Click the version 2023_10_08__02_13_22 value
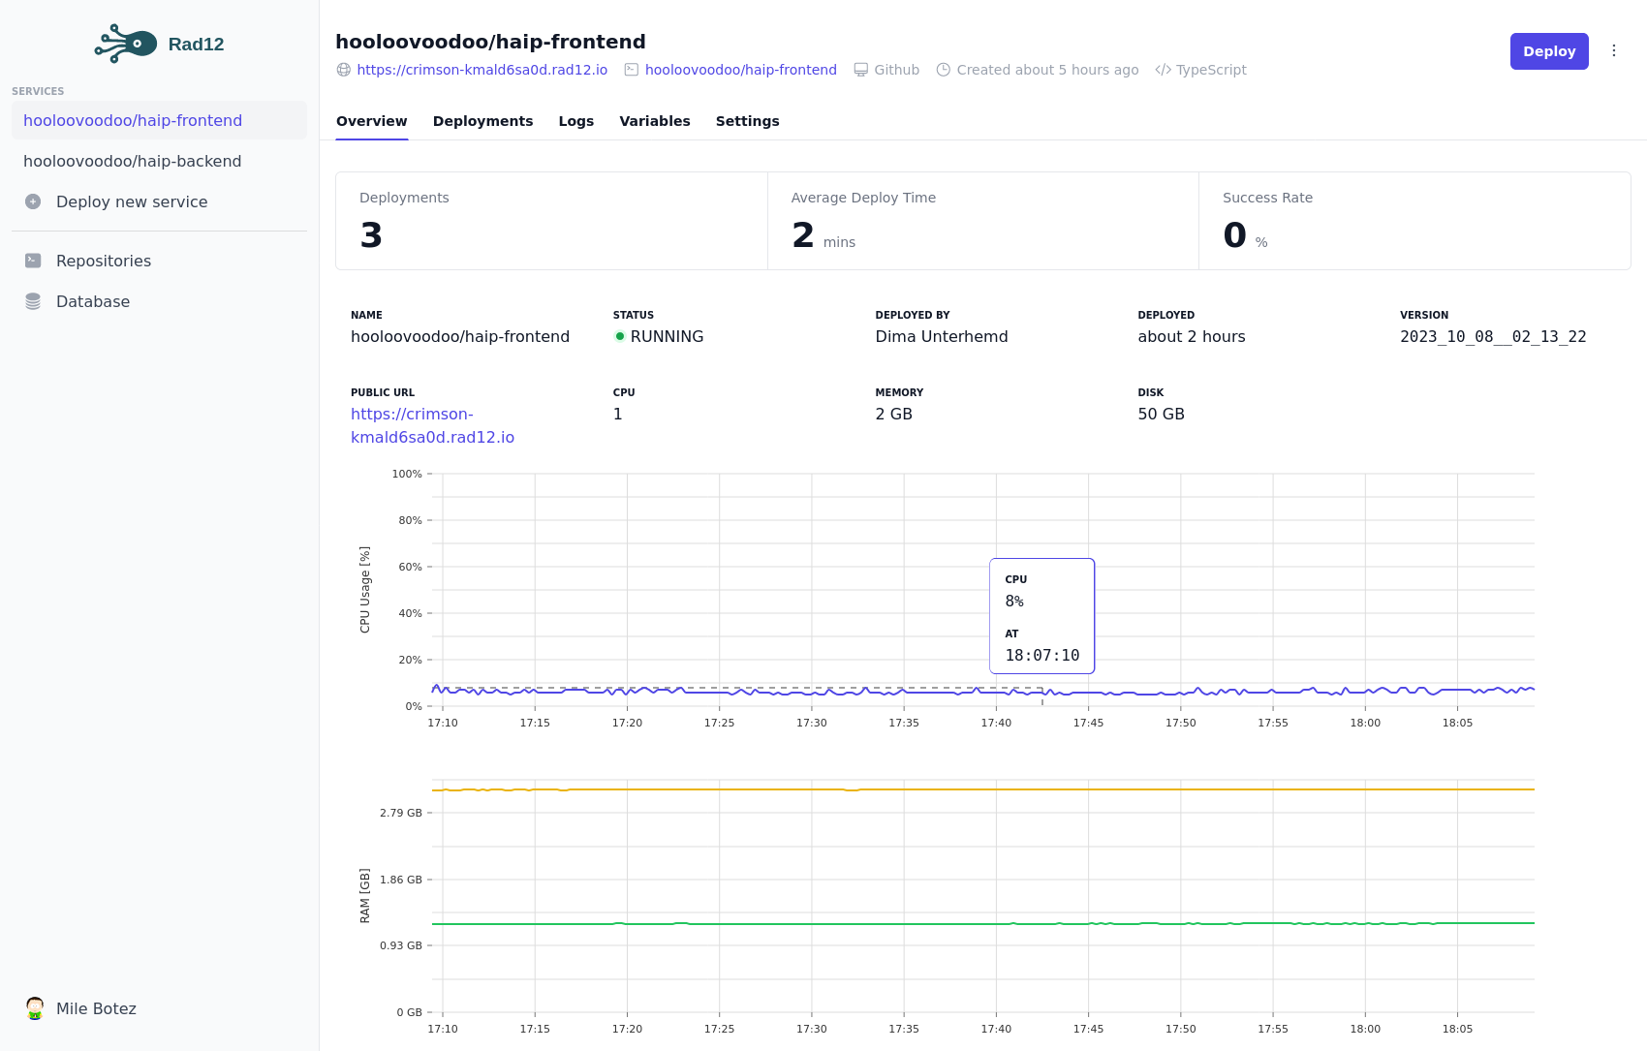 click(x=1493, y=336)
